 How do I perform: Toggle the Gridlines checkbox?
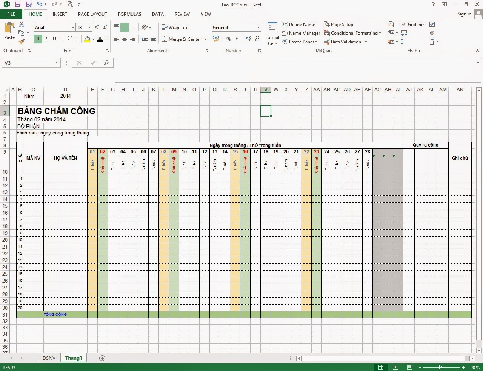point(404,24)
